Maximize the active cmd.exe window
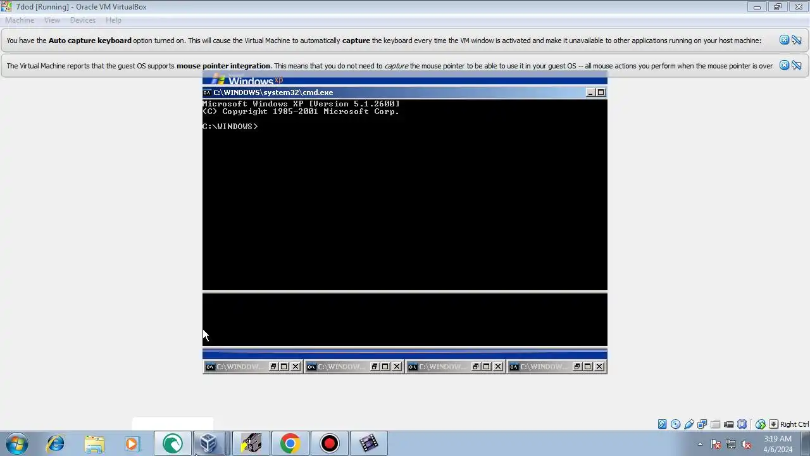Viewport: 810px width, 456px height. pos(601,92)
